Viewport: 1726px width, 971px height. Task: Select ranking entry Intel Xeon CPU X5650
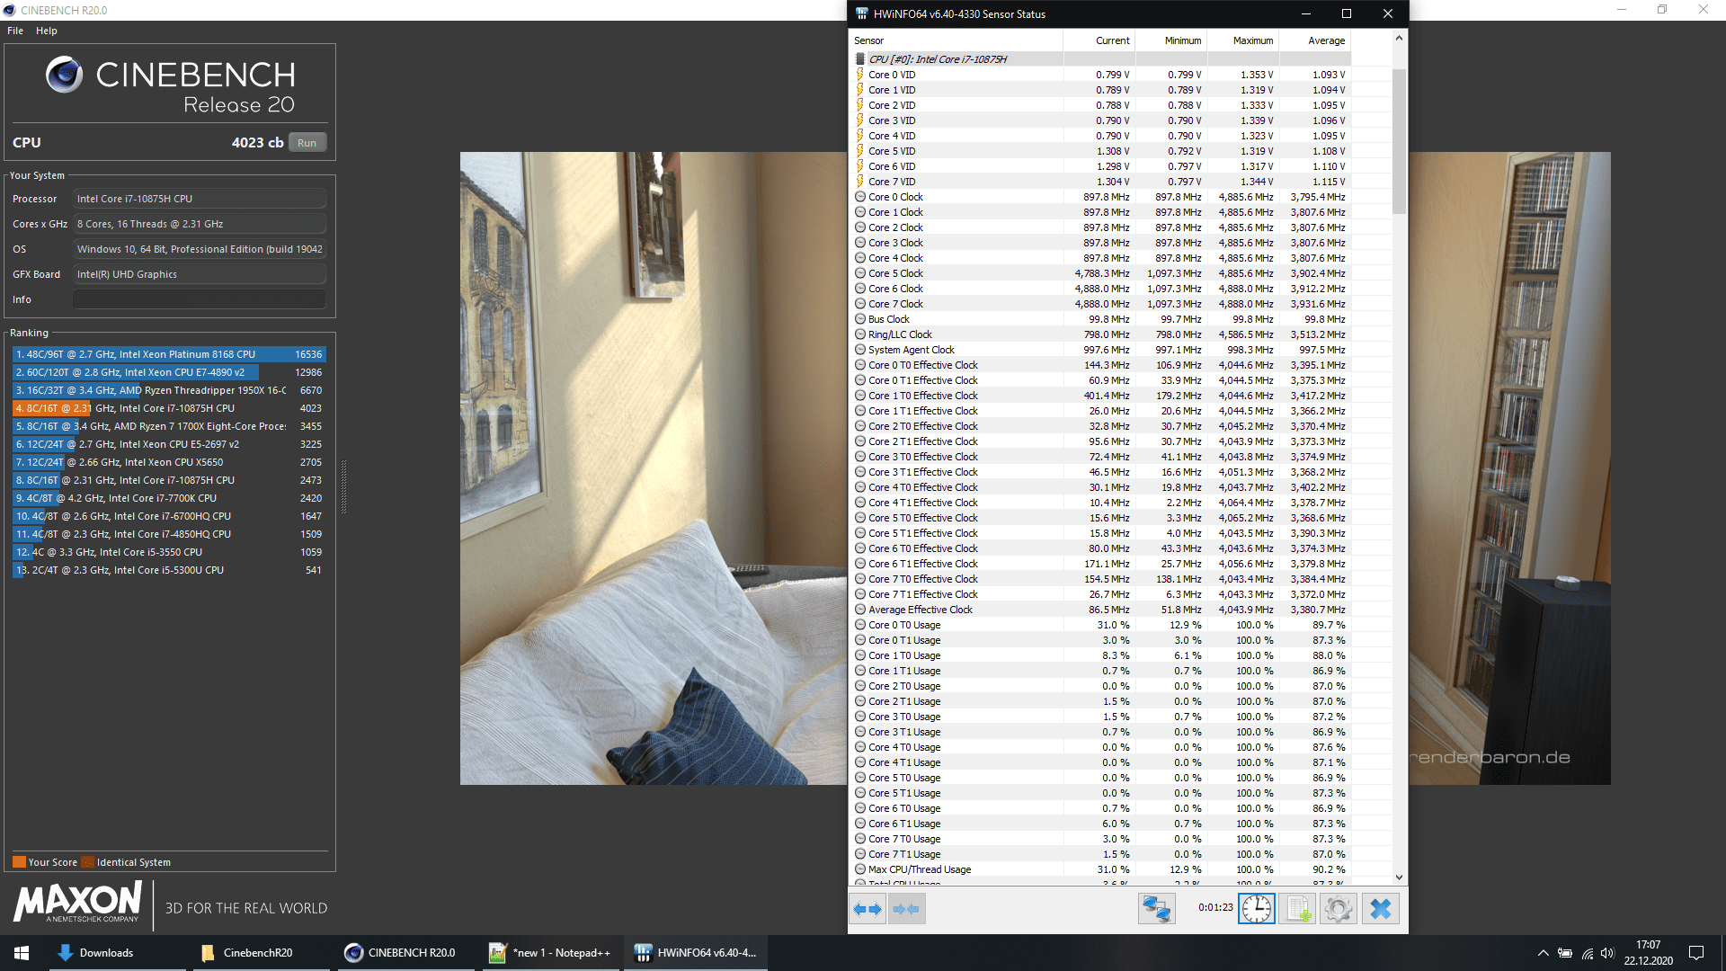click(169, 462)
